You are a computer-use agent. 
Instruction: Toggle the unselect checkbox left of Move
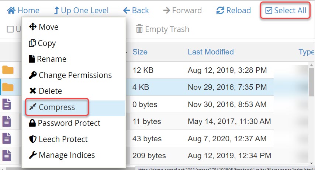(10, 29)
